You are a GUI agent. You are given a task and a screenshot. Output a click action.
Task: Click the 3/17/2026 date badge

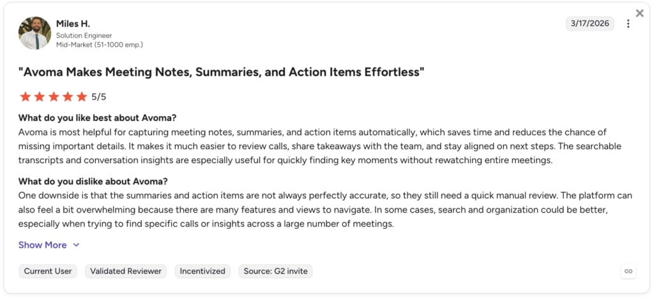[x=589, y=24]
